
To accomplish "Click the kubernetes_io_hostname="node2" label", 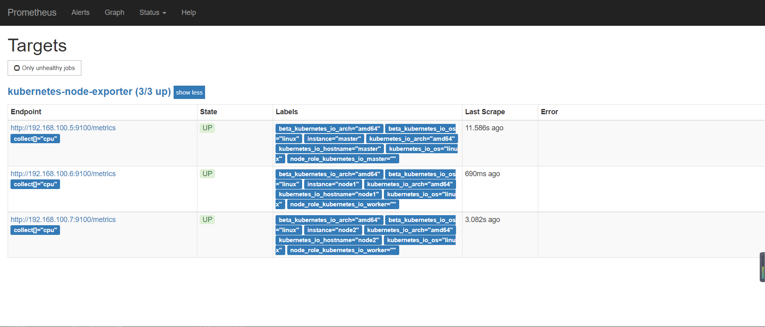I will (329, 240).
